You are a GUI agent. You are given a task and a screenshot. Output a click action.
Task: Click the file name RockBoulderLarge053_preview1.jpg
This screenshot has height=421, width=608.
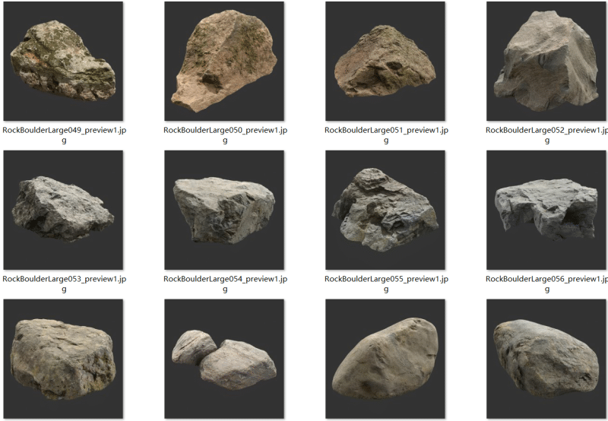click(65, 283)
